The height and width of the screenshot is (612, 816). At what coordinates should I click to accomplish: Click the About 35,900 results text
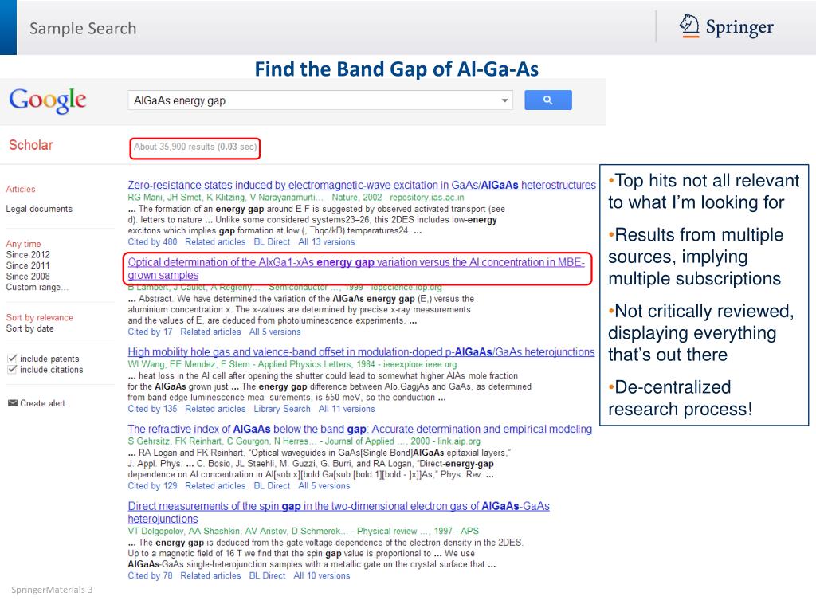[x=195, y=147]
